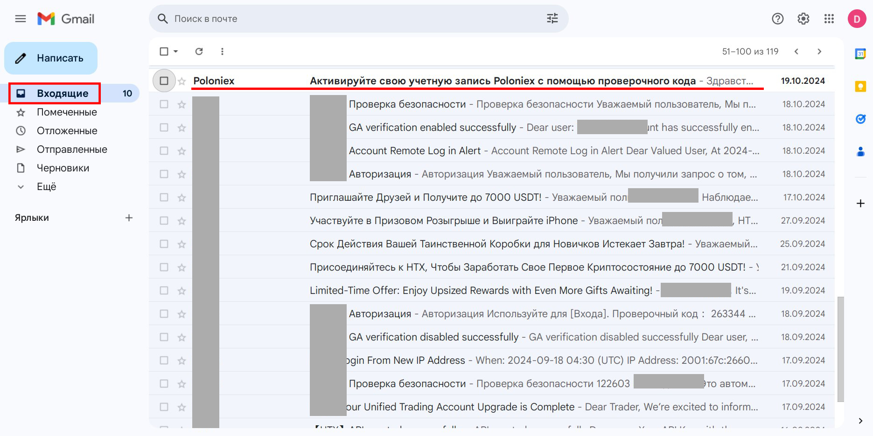Select the Poloniex email checkbox
Viewport: 873px width, 436px height.
164,81
